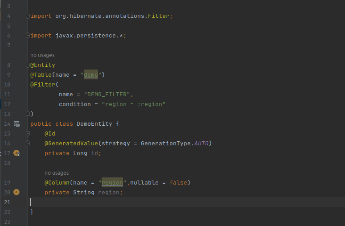This screenshot has width=345, height=226.
Task: Click the @Filter annotation on the class
Action: [x=43, y=85]
